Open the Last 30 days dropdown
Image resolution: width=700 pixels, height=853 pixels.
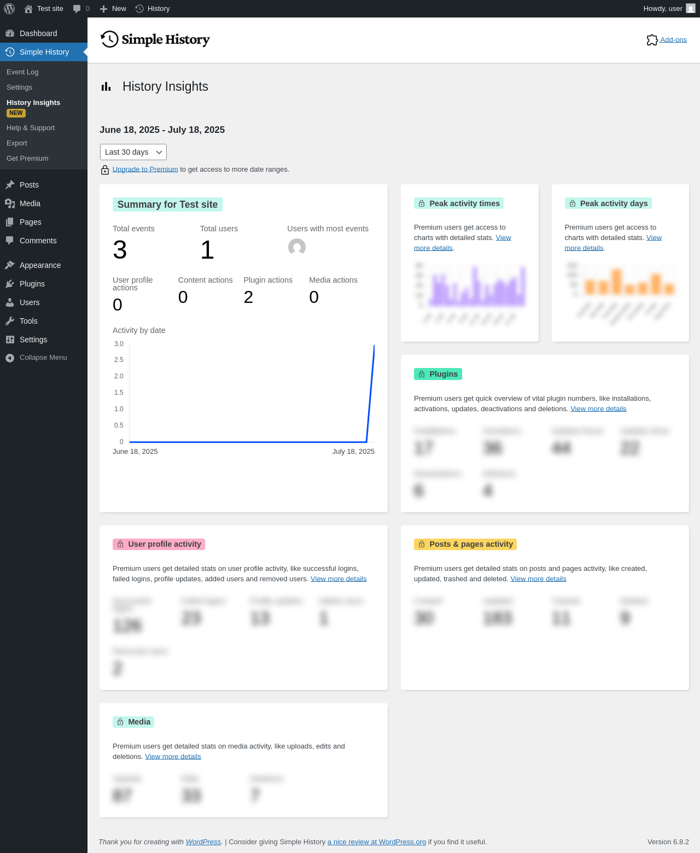point(133,152)
